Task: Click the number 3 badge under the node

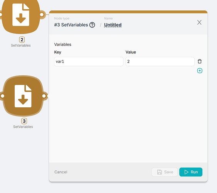Action: click(24, 121)
